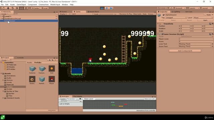Stop play mode with the Play button
This screenshot has width=214, height=120.
pos(102,8)
